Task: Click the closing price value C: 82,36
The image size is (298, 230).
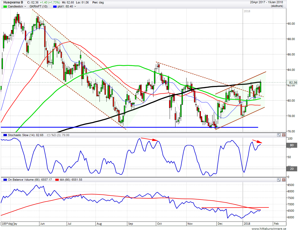Action: (x=33, y=2)
